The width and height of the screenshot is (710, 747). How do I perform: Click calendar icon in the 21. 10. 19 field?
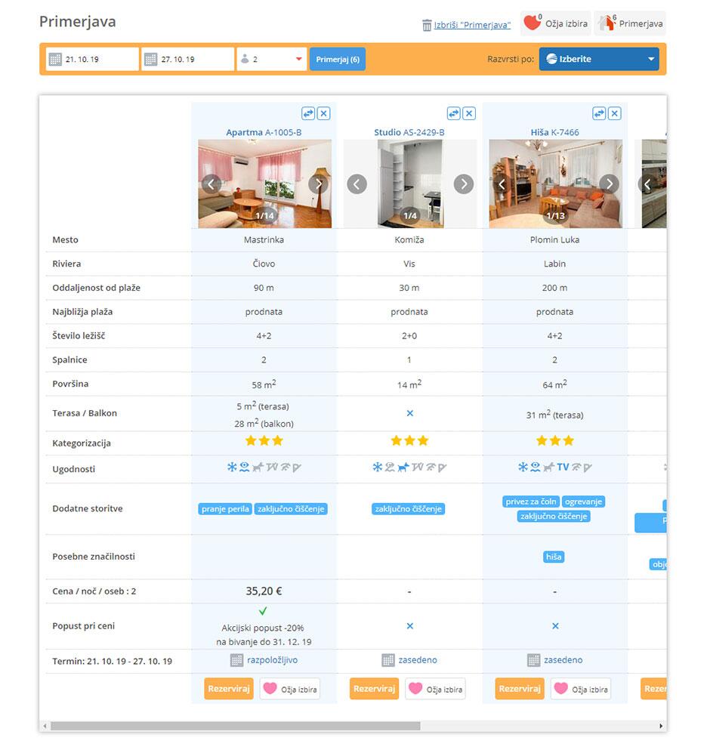[x=54, y=59]
